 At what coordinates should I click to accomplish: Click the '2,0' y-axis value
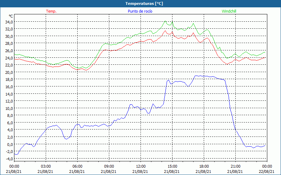coord(10,137)
